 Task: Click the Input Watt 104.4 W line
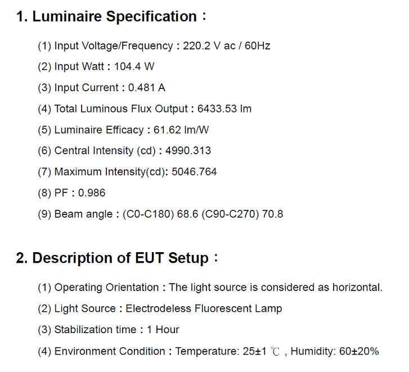(x=96, y=66)
